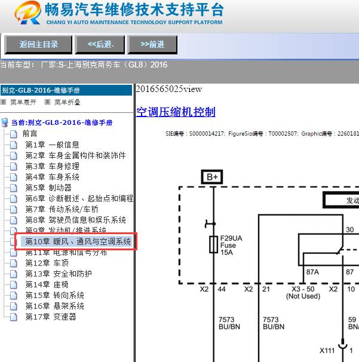The width and height of the screenshot is (359, 362).
Task: Click the page icon beside 第14章 座椅
Action: point(14,284)
